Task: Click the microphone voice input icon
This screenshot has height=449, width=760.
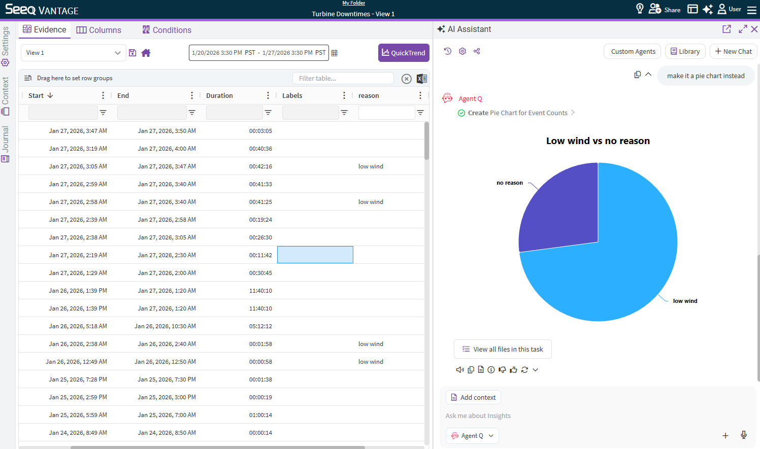Action: [x=743, y=435]
